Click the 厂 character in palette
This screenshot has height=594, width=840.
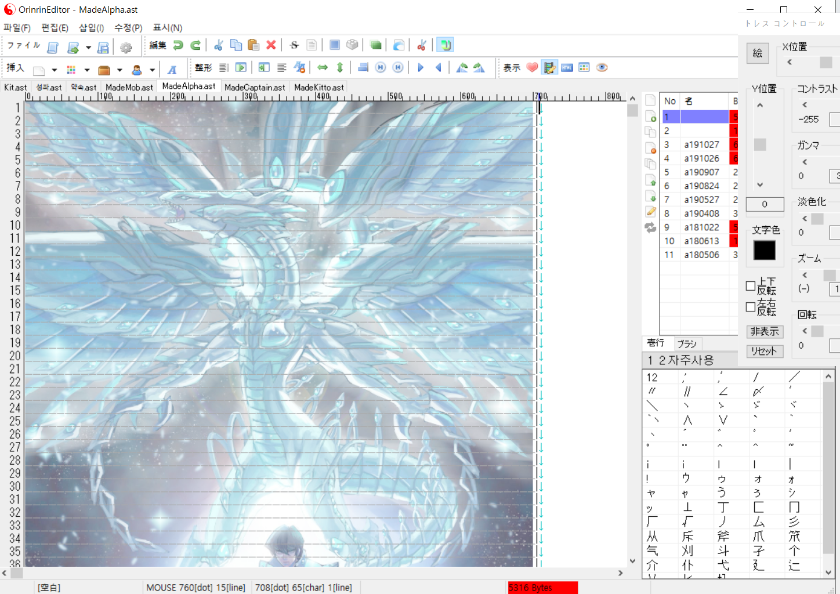(x=652, y=521)
